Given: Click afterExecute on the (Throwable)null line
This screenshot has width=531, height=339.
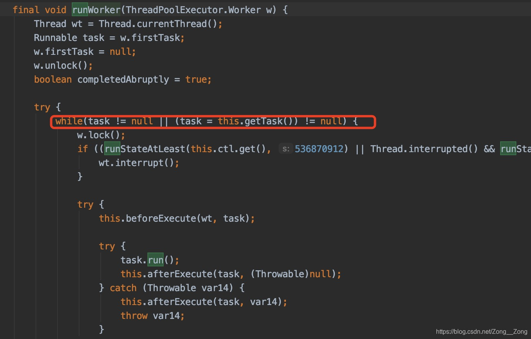Looking at the screenshot, I should 180,274.
